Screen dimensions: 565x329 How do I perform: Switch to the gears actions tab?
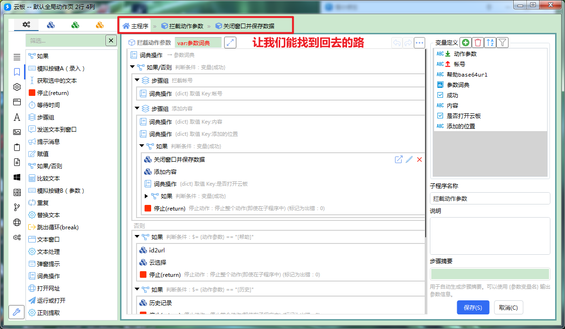click(x=26, y=25)
